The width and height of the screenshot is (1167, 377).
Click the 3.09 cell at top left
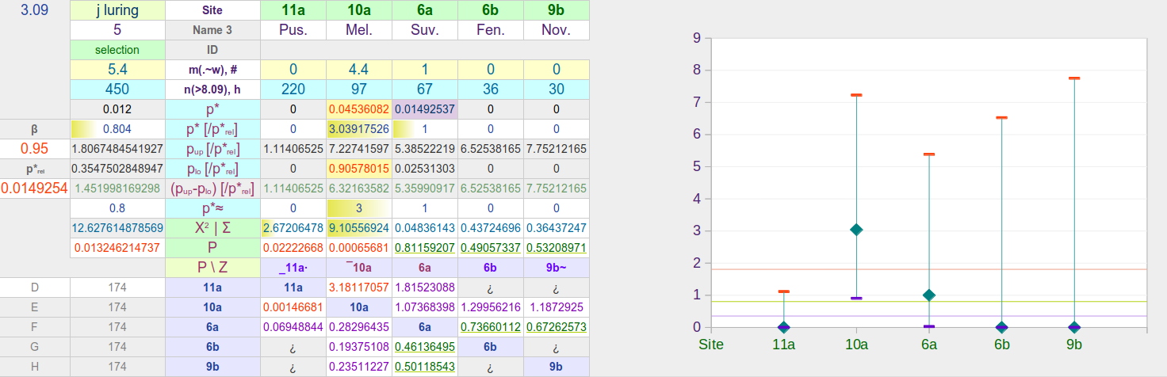pyautogui.click(x=35, y=10)
